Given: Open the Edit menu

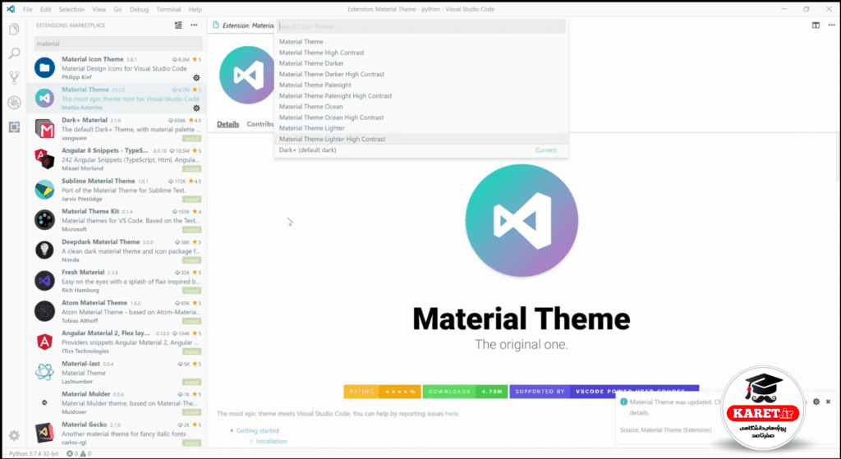Looking at the screenshot, I should tap(46, 9).
